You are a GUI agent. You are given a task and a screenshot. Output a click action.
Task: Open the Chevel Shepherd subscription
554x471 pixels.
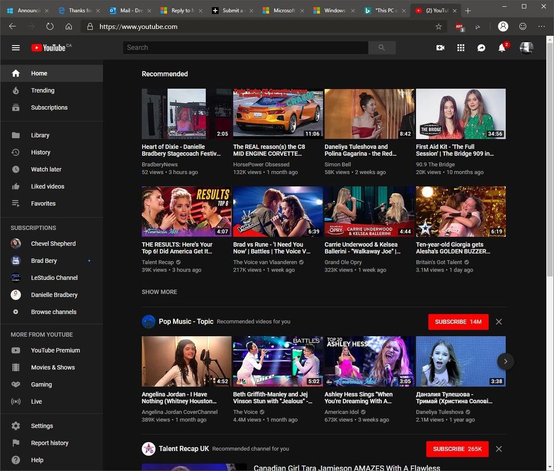[x=52, y=244]
